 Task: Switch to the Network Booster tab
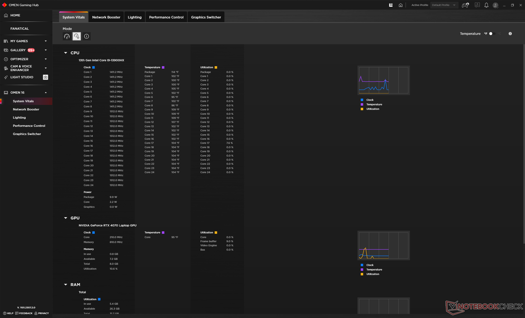click(106, 17)
